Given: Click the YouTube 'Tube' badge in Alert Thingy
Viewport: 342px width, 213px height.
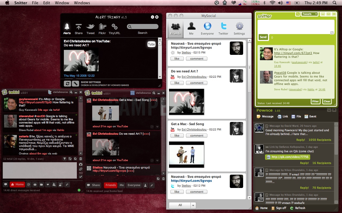Looking at the screenshot, I should pos(151,44).
